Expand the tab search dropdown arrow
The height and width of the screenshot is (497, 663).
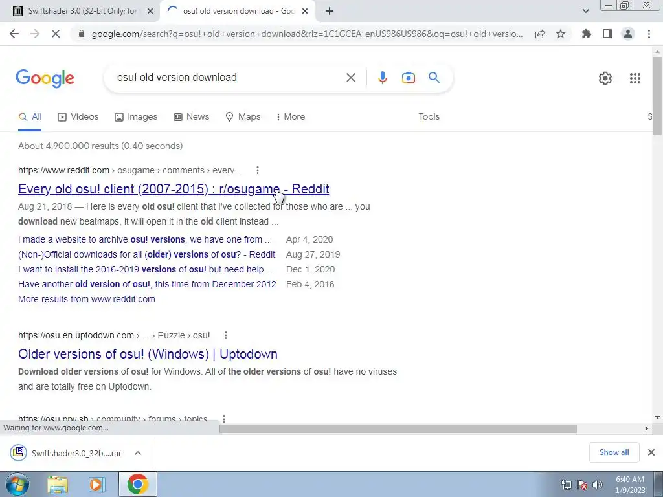pos(585,12)
